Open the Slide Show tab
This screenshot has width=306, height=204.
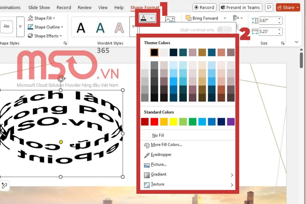[x=39, y=7]
